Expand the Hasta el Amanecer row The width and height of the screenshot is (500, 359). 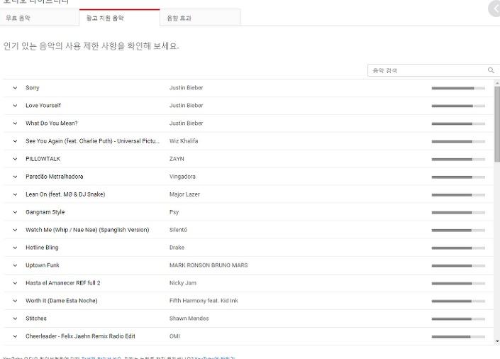point(15,283)
